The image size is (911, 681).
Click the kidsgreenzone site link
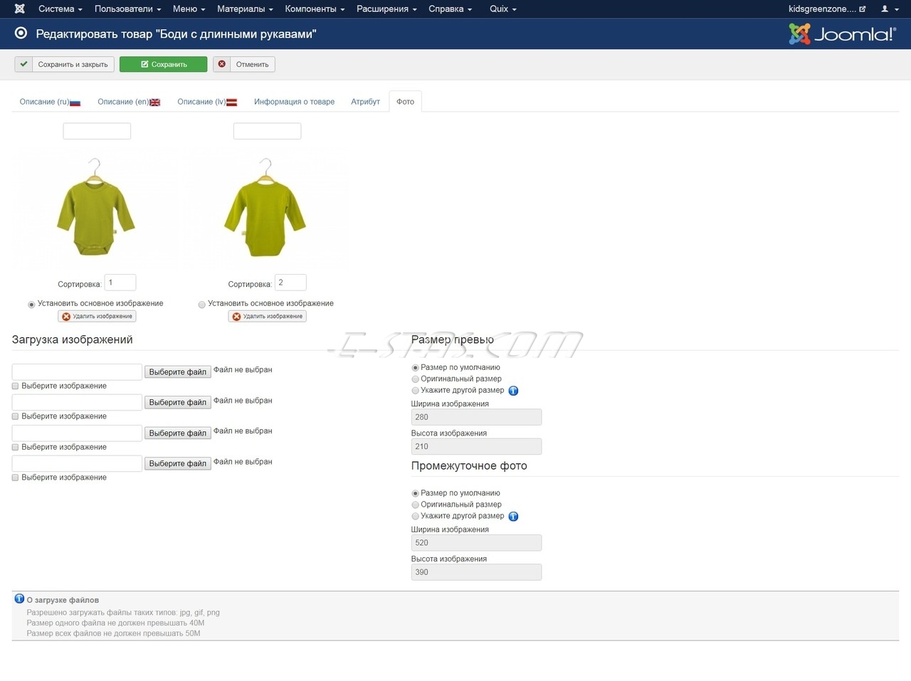[x=827, y=9]
